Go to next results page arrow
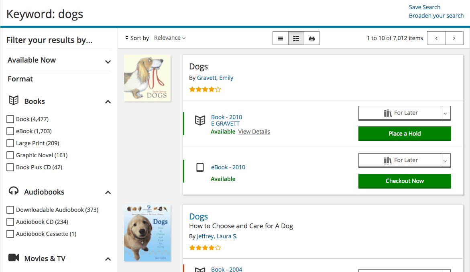This screenshot has height=272, width=470. [x=454, y=38]
